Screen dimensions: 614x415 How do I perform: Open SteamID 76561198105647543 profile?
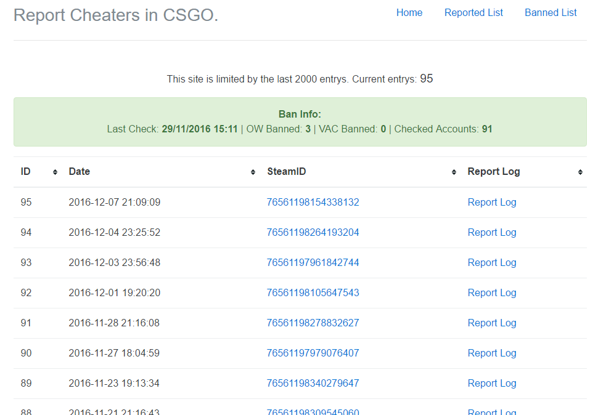[x=313, y=292]
